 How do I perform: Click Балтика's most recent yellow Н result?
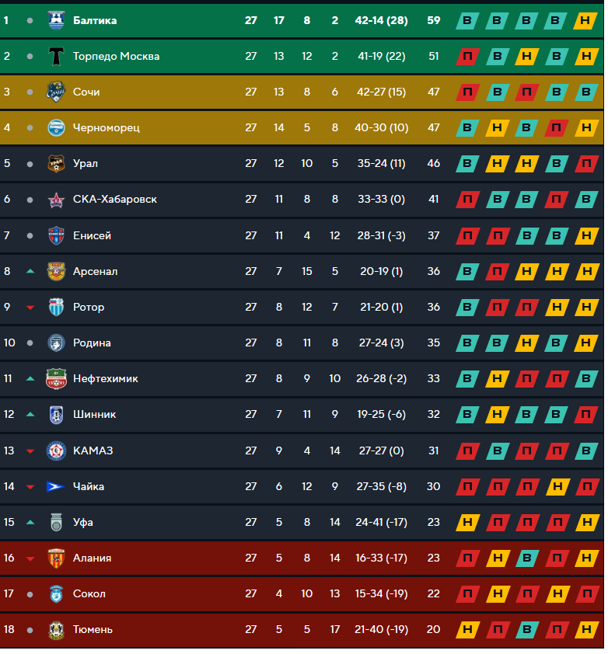coord(585,20)
